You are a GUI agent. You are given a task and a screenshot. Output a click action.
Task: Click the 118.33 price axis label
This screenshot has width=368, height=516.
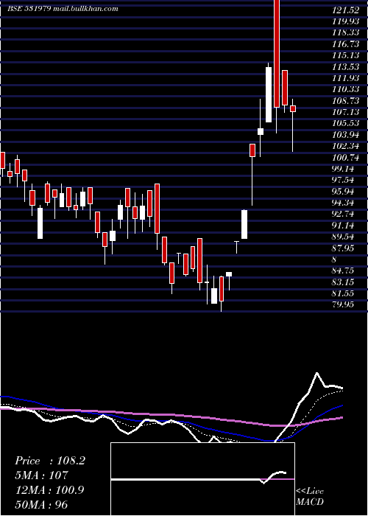346,33
